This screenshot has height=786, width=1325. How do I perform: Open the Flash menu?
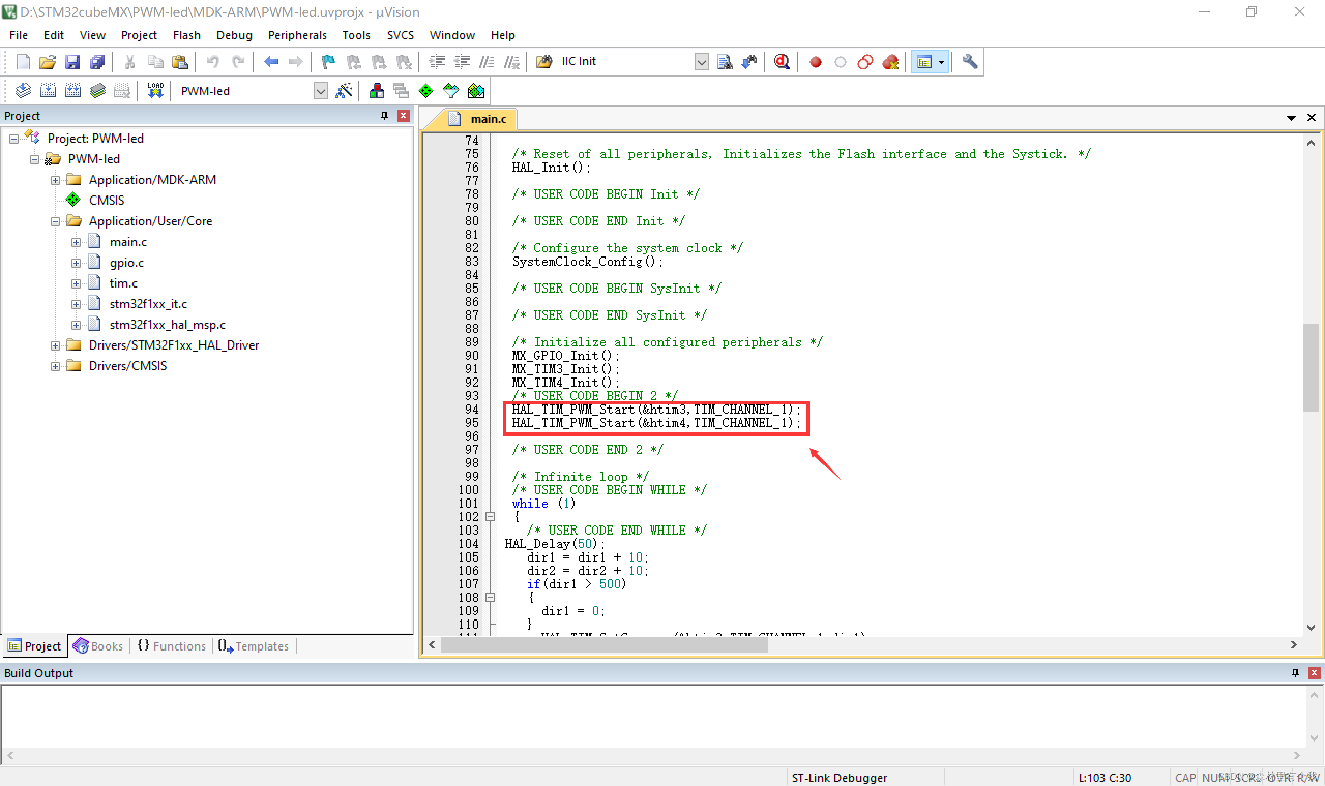click(x=186, y=35)
